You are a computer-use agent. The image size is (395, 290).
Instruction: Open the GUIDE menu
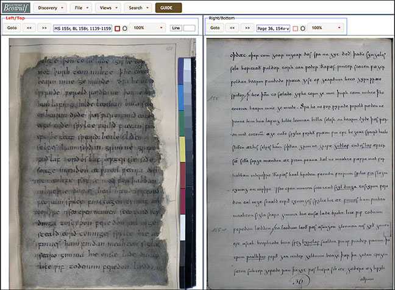pyautogui.click(x=168, y=8)
